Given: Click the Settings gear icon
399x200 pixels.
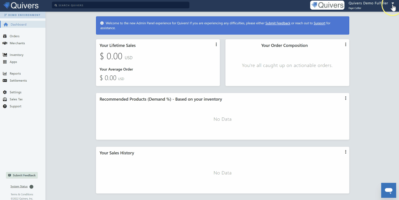Looking at the screenshot, I should pyautogui.click(x=5, y=92).
